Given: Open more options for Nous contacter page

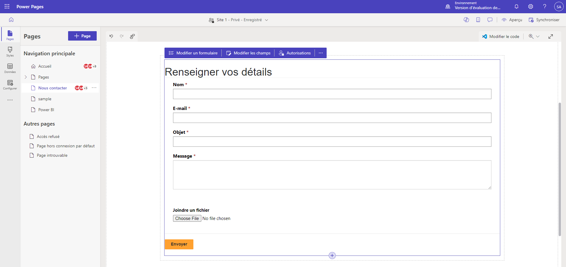Looking at the screenshot, I should coord(94,88).
